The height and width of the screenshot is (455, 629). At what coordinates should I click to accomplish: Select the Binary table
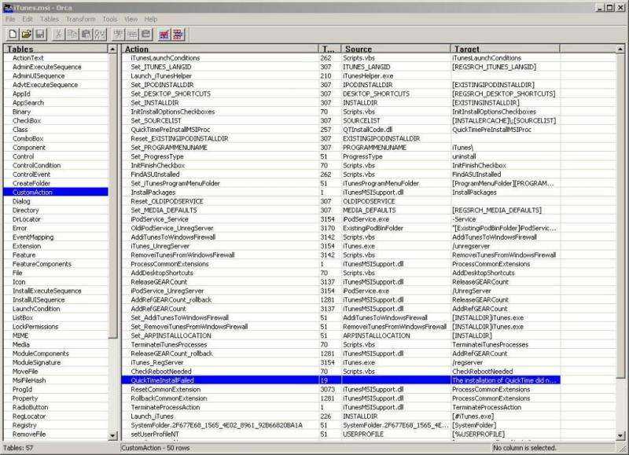click(22, 112)
